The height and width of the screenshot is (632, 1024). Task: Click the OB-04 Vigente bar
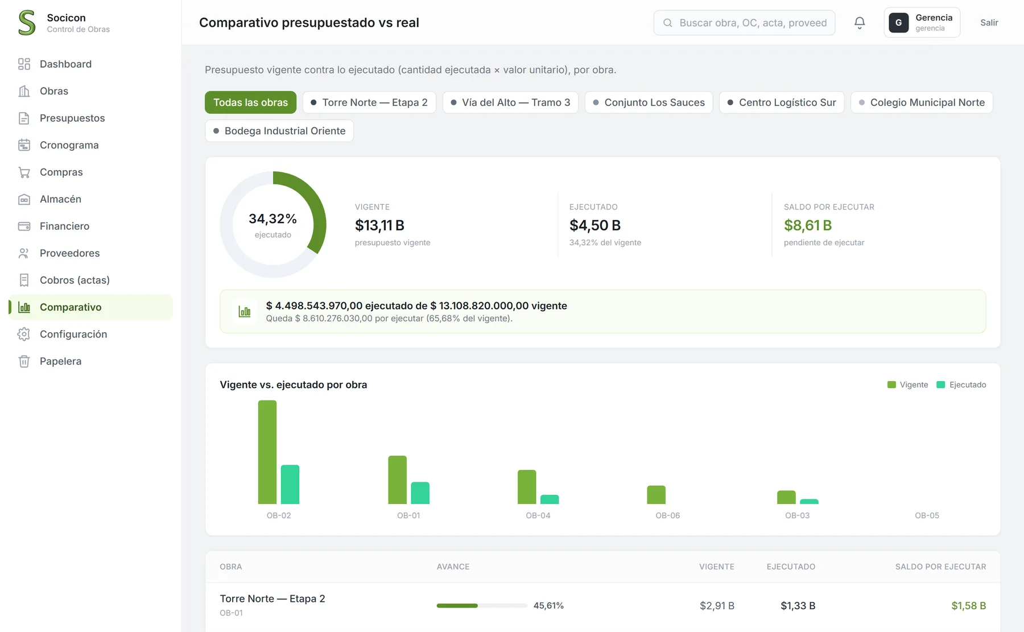(x=527, y=487)
